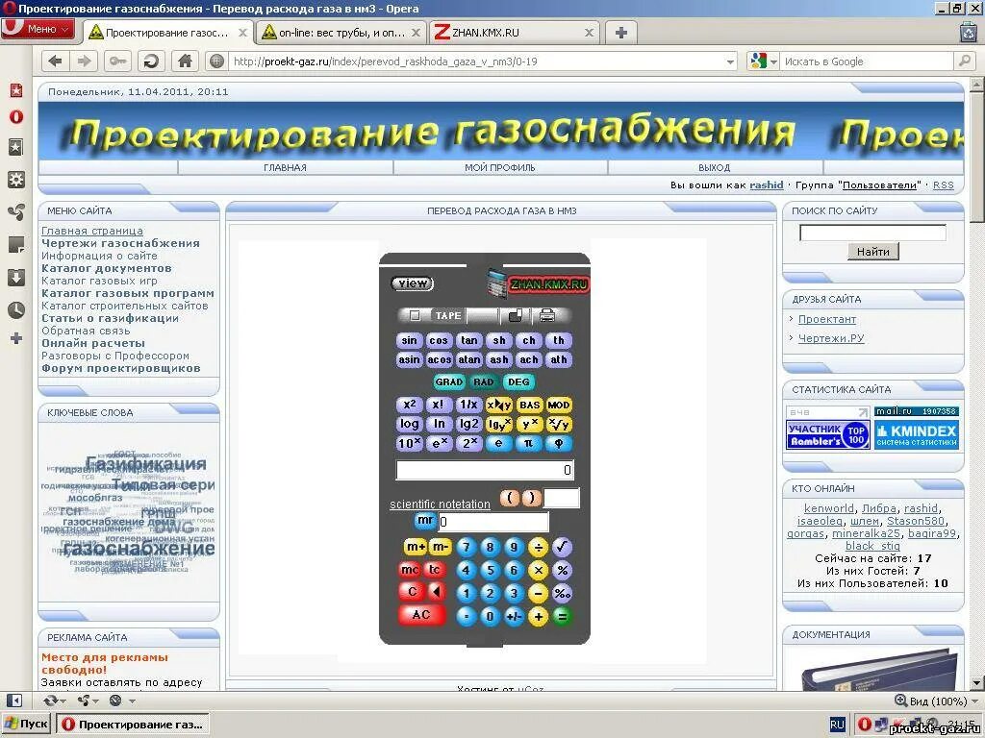985x738 pixels.
Task: Open the downloads panel in Opera sidebar
Action: (14, 278)
